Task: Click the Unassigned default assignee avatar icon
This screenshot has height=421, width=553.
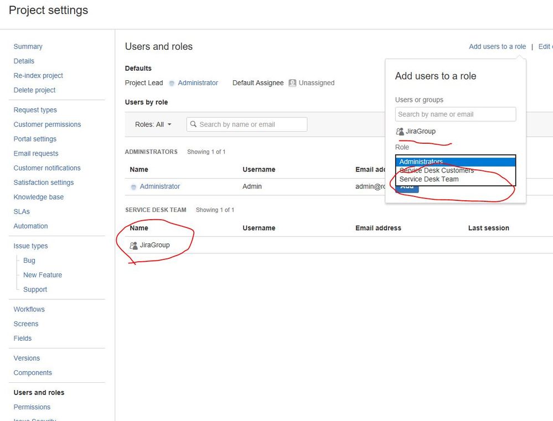Action: click(292, 83)
